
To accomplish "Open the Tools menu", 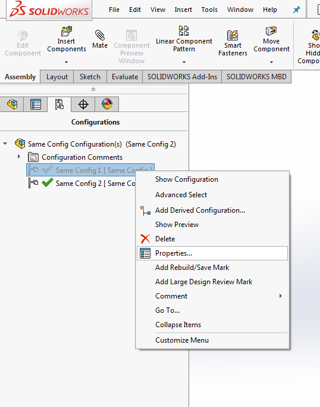I will 209,10.
